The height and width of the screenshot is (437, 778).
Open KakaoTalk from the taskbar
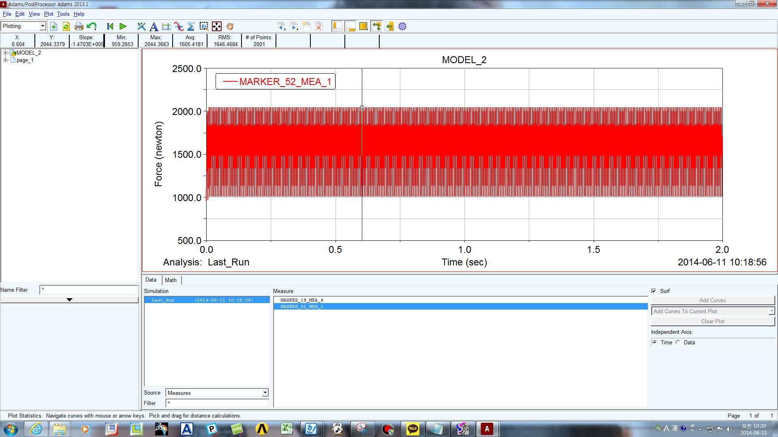coord(413,429)
